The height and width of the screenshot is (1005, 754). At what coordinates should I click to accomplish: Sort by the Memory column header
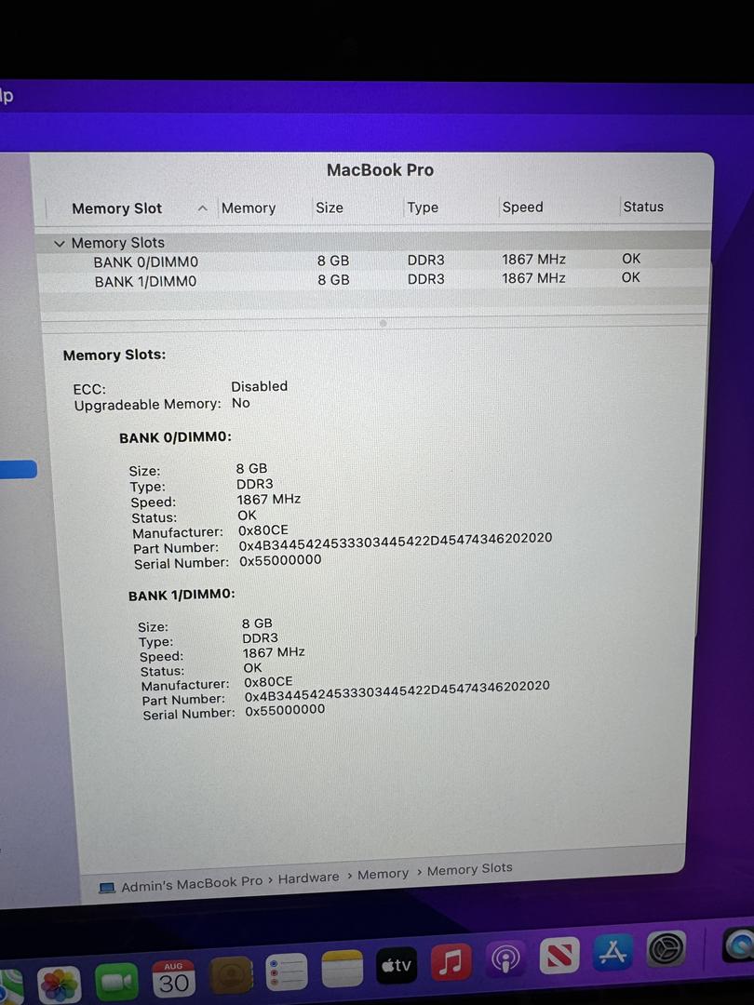point(249,208)
